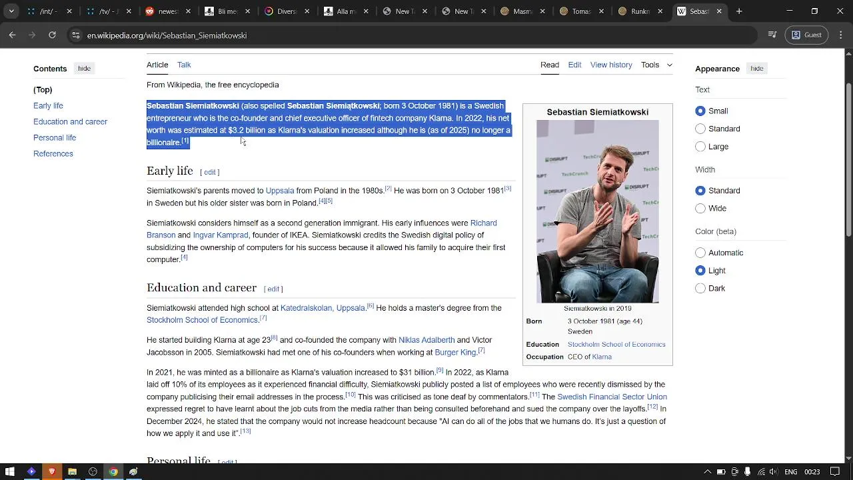
Task: Close the /int/ tab
Action: [69, 11]
